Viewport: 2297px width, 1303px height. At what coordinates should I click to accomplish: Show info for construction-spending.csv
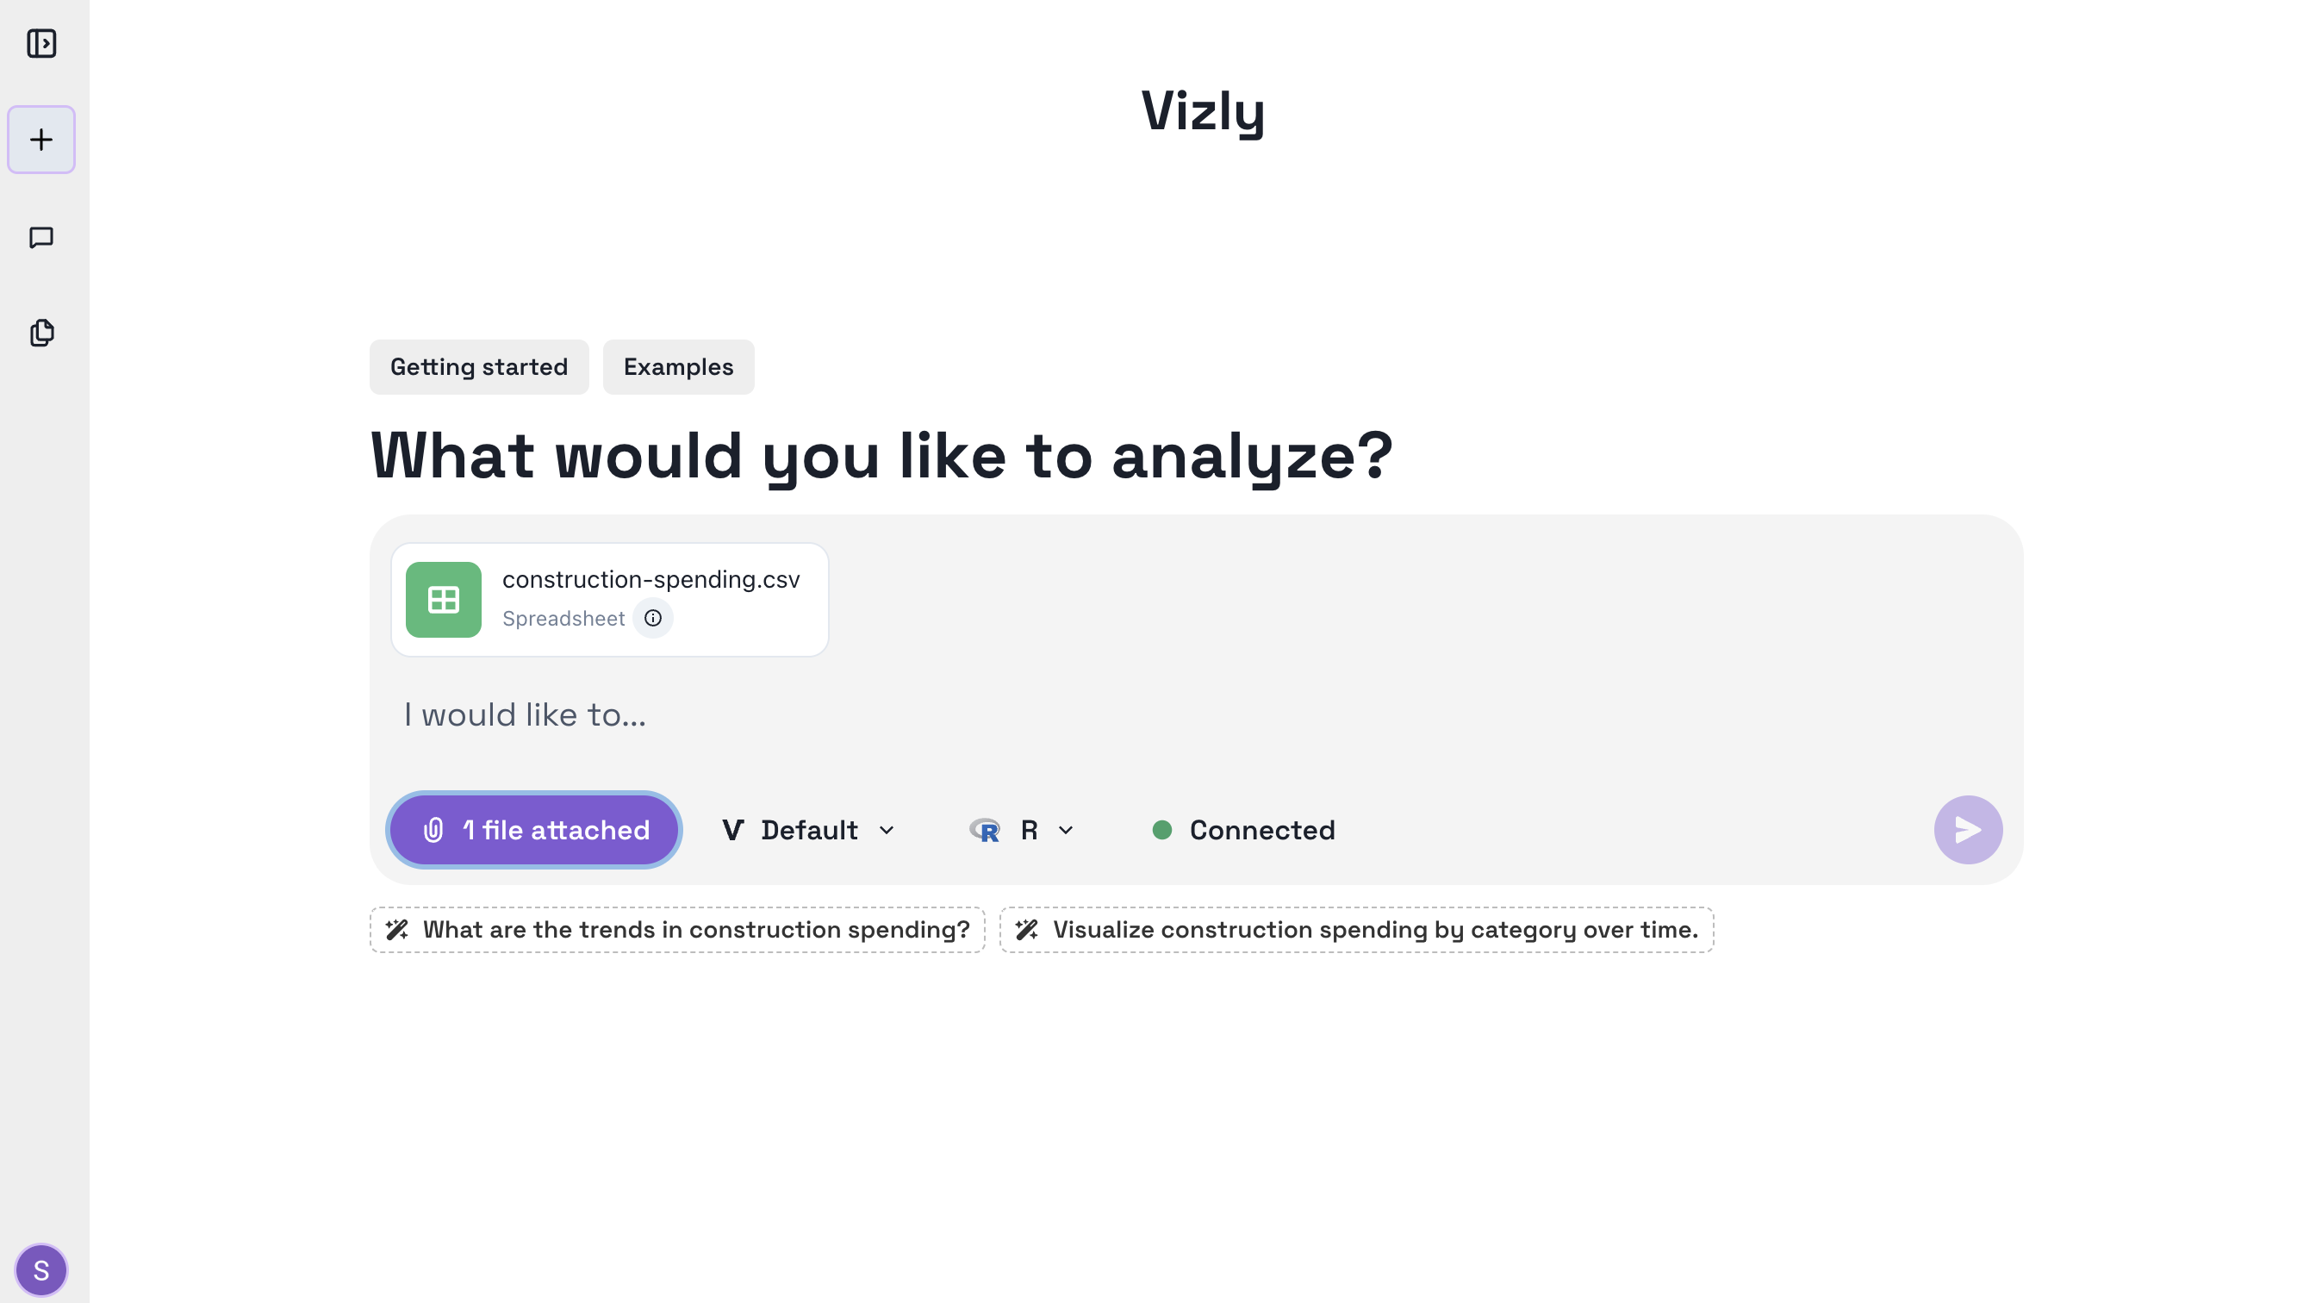pos(653,619)
